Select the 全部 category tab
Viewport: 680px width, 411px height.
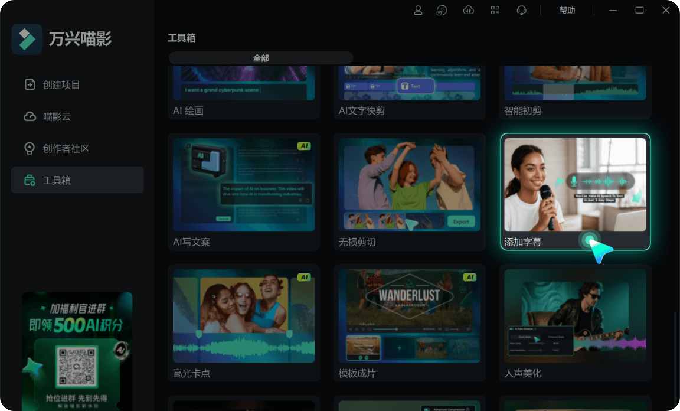click(x=261, y=58)
